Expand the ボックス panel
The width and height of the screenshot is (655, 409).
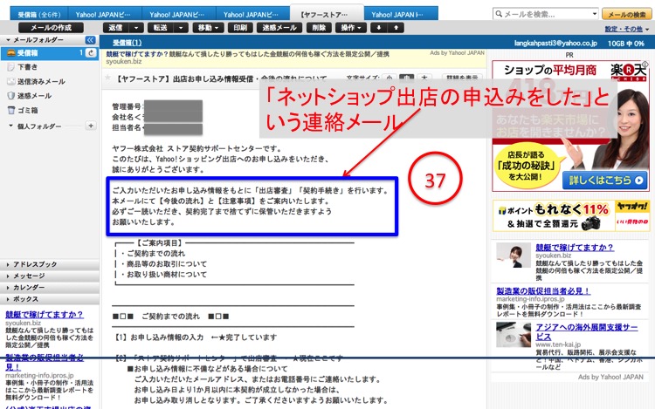coord(49,299)
